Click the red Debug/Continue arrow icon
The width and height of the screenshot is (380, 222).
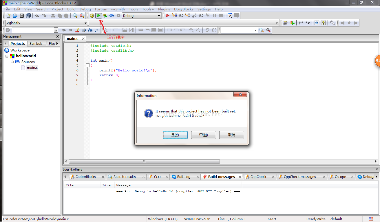tap(167, 16)
